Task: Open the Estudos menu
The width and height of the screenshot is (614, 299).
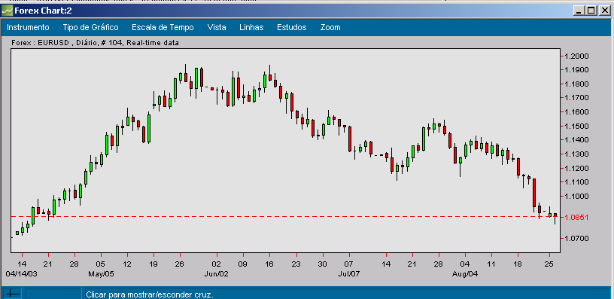Action: (292, 27)
